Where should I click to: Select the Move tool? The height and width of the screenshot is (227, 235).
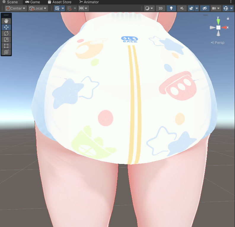6,27
